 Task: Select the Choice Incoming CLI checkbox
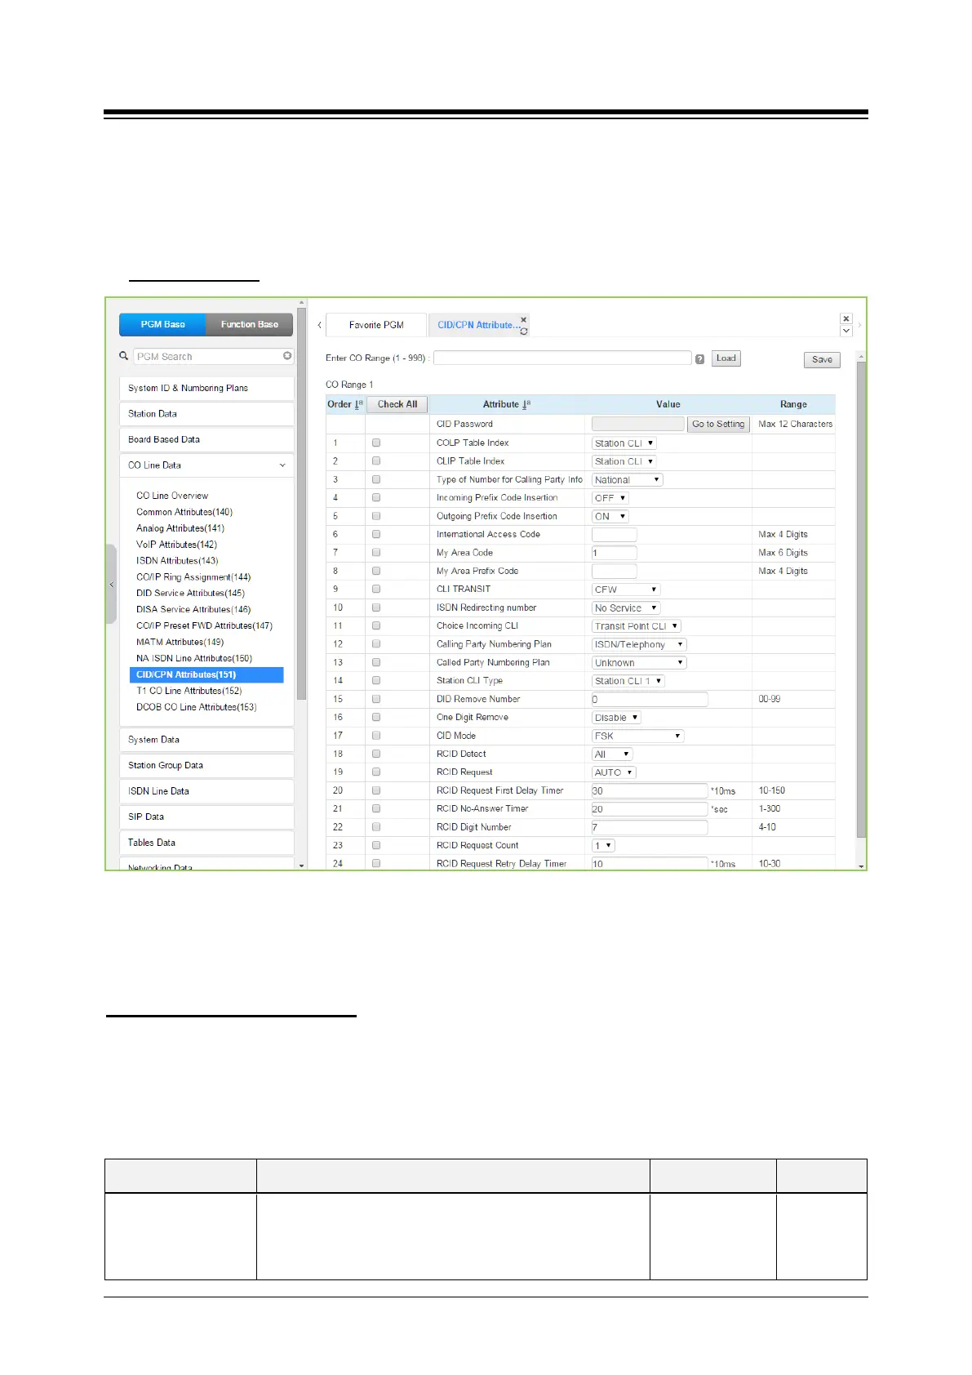pyautogui.click(x=376, y=625)
